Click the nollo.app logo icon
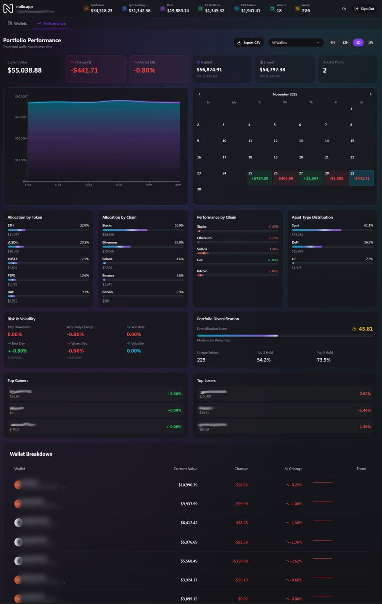Image resolution: width=382 pixels, height=604 pixels. (x=9, y=8)
